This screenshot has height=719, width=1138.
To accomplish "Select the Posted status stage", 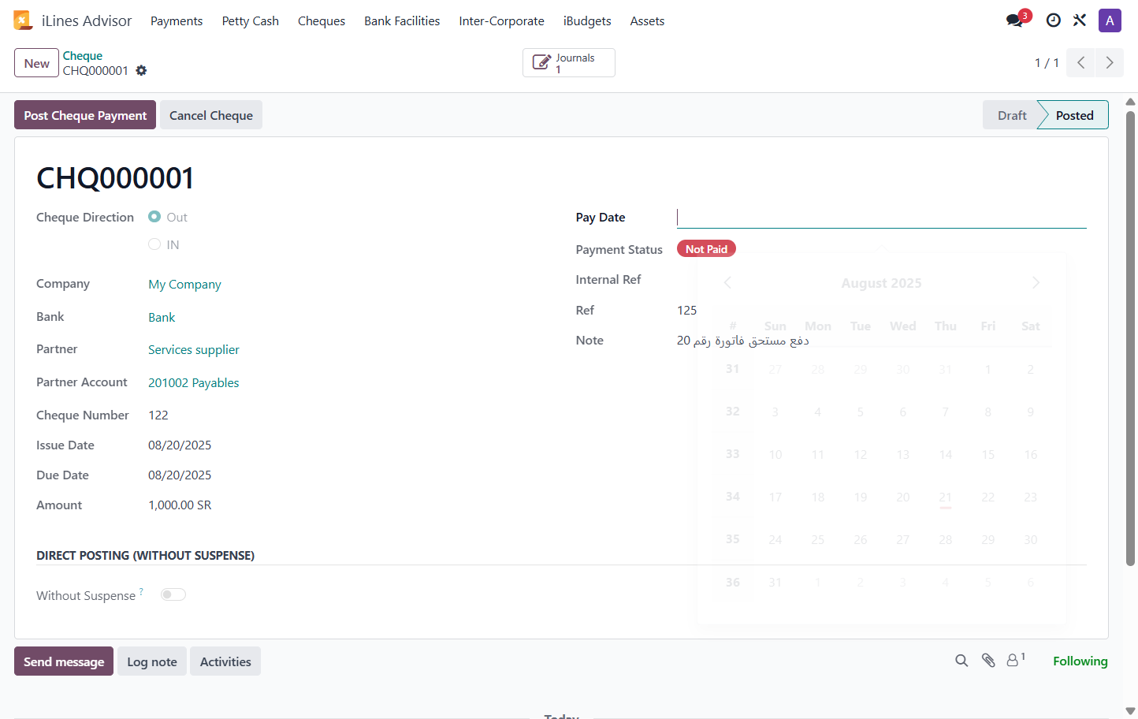I will click(1074, 115).
